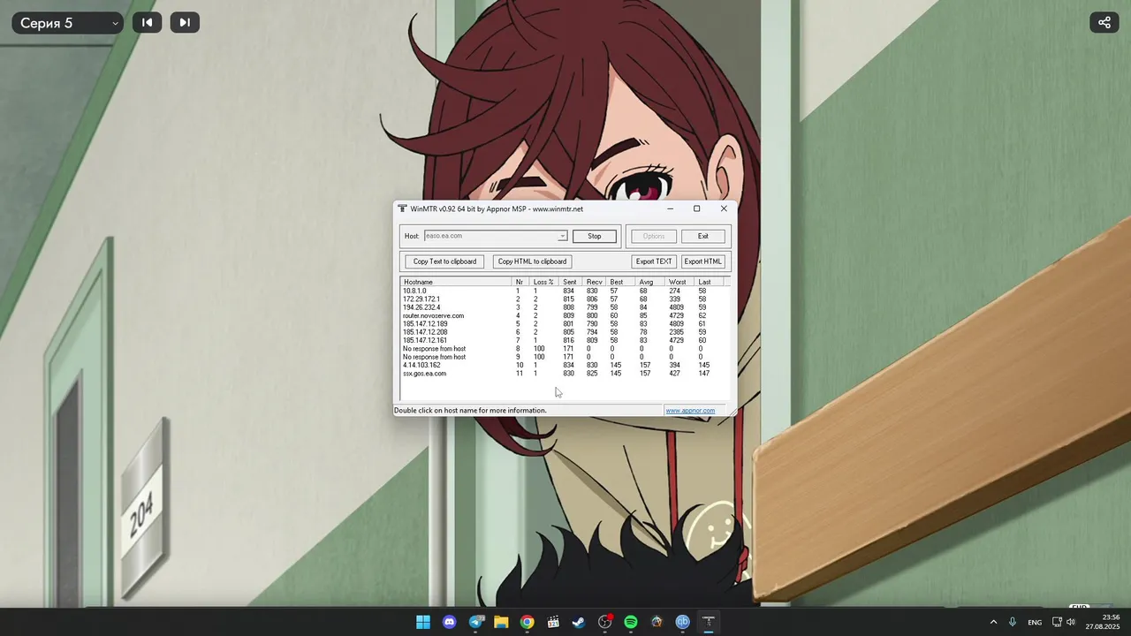Open Telegram from the taskbar
The image size is (1131, 636).
tap(476, 622)
